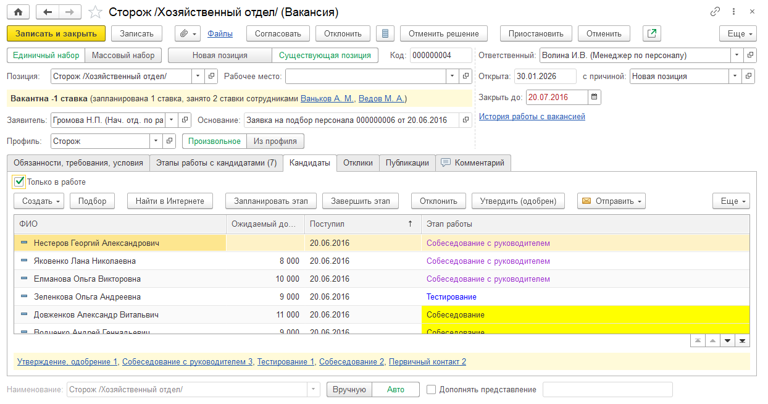Uncheck the "Только в работе" checkbox
Image resolution: width=768 pixels, height=404 pixels.
point(19,182)
